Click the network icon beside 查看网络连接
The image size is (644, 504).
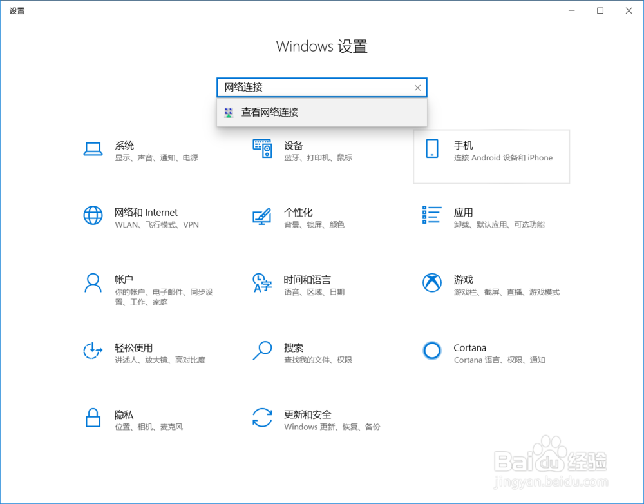pos(229,112)
